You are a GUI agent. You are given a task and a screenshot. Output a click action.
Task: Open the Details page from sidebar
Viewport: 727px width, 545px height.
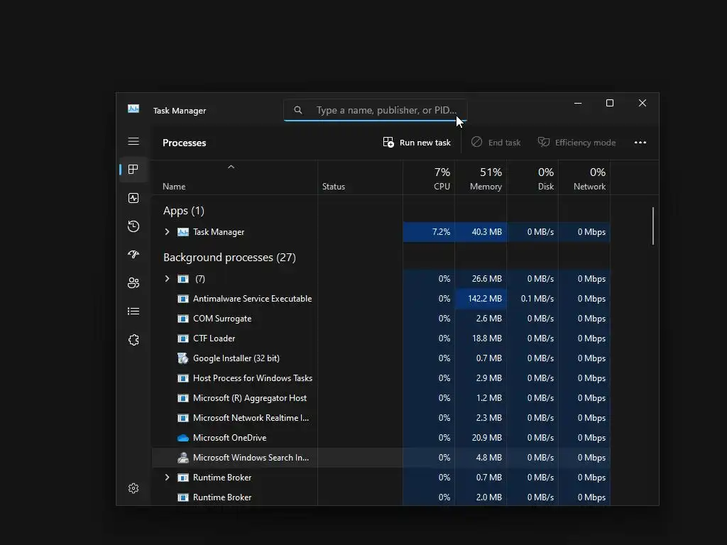tap(133, 312)
